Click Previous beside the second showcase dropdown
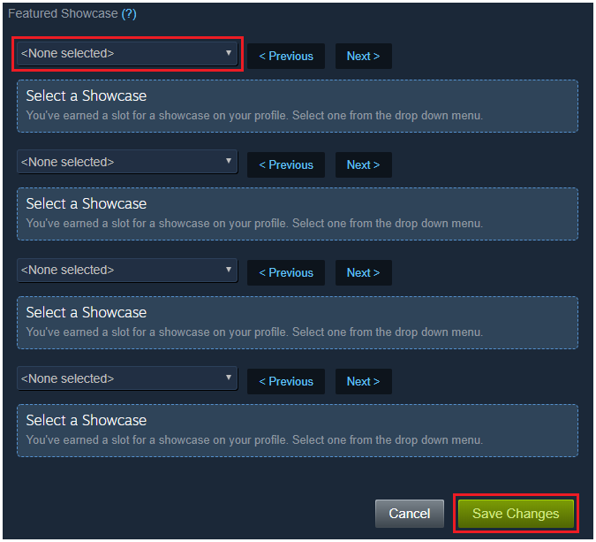This screenshot has width=596, height=542. point(286,164)
